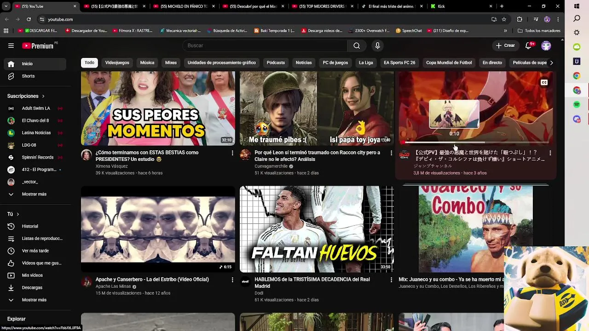Open the SpeechChat bookmark

point(409,31)
